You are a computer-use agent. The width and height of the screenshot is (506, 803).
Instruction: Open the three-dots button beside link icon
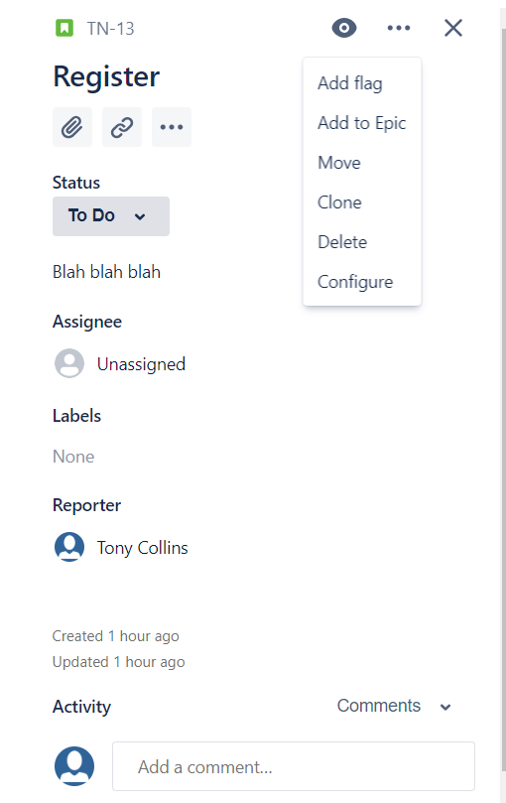(172, 127)
